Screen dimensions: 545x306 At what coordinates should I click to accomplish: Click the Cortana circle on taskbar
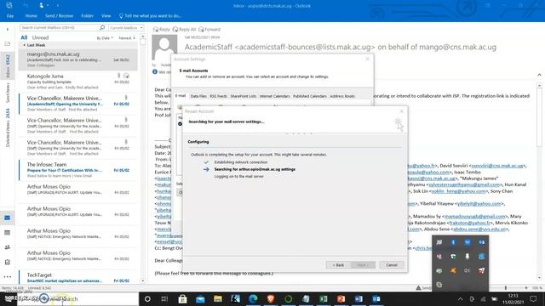[147, 298]
